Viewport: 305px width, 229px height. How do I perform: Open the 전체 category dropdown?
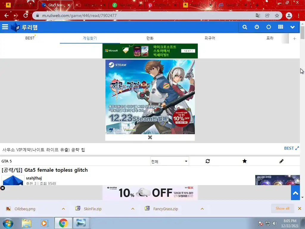click(x=169, y=161)
